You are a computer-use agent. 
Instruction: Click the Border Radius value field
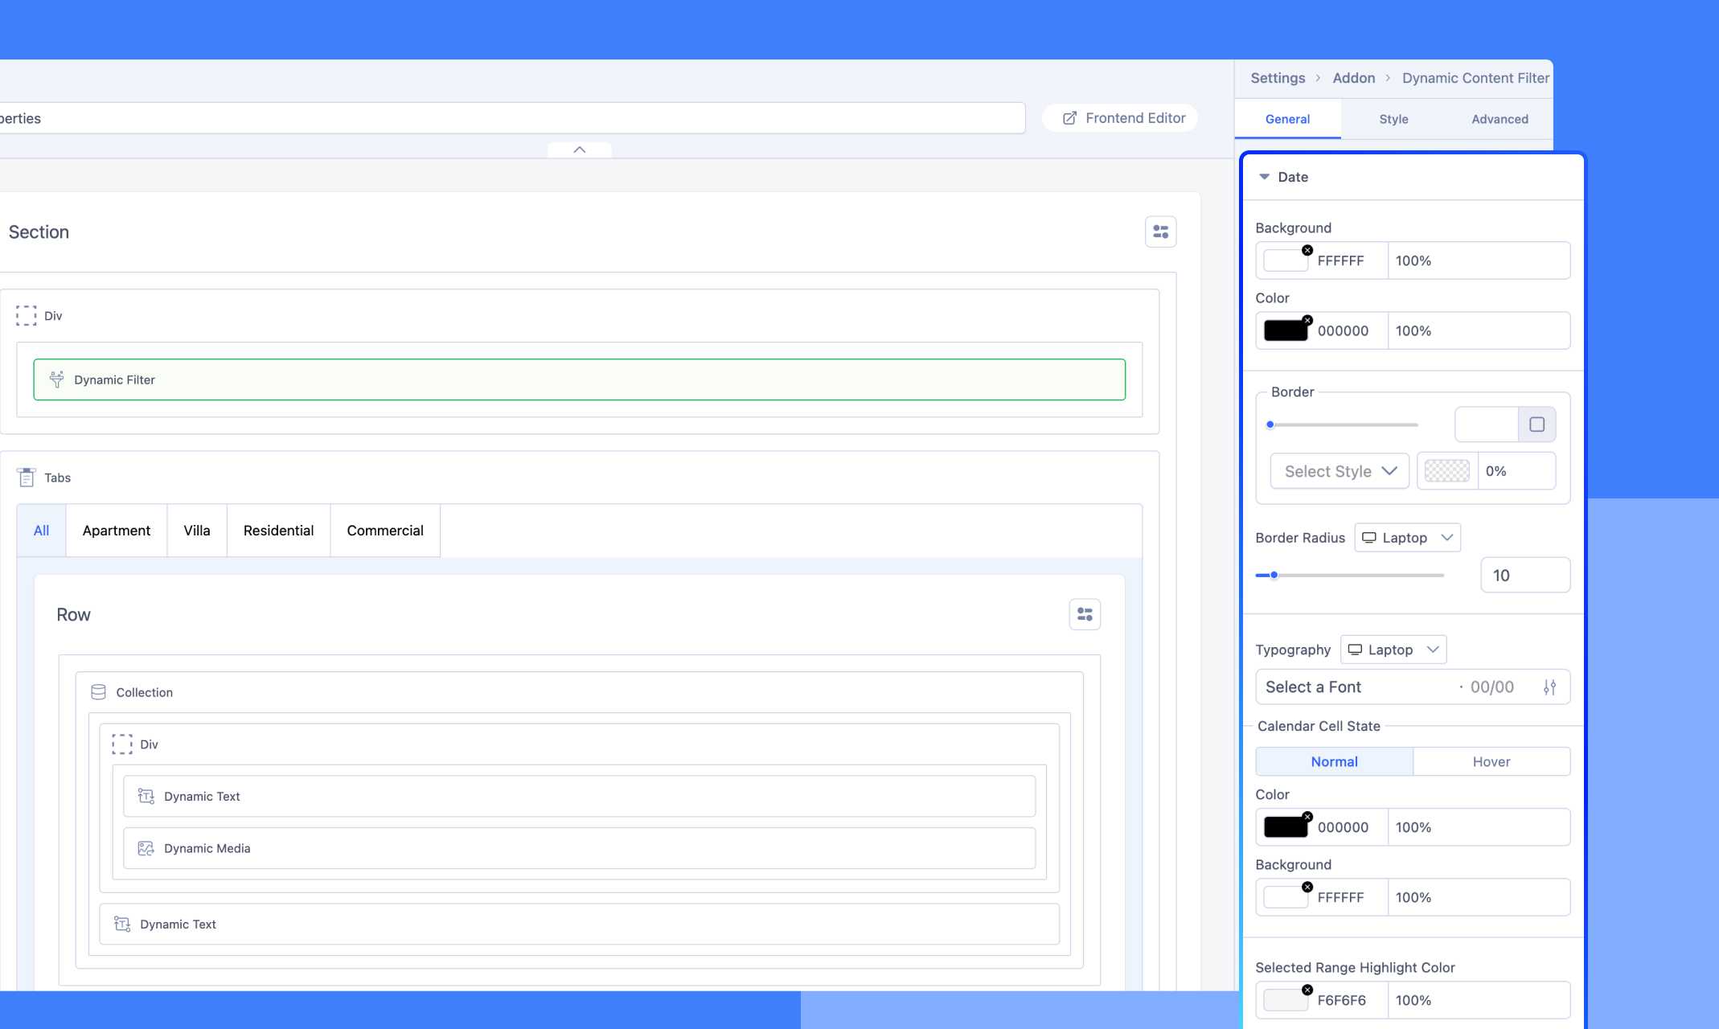point(1524,576)
